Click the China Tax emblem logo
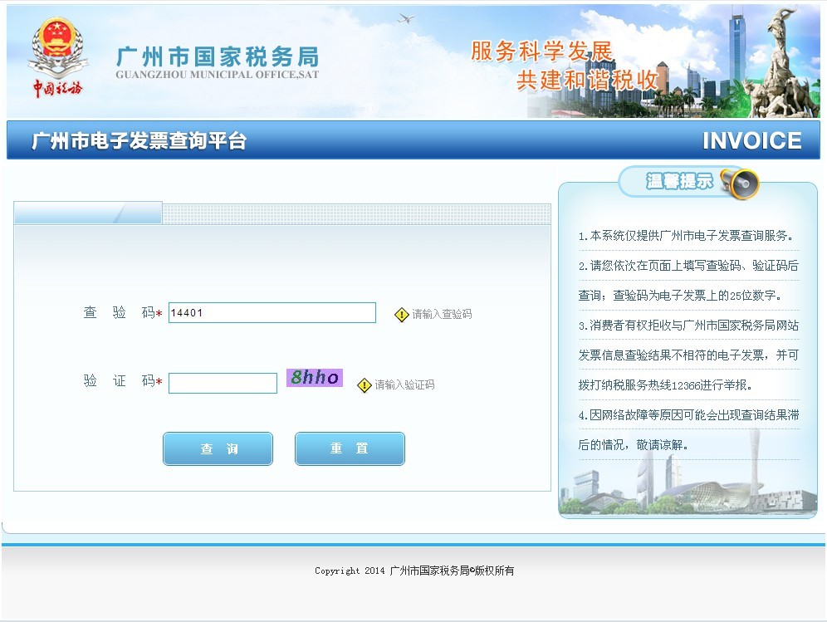 tap(57, 58)
